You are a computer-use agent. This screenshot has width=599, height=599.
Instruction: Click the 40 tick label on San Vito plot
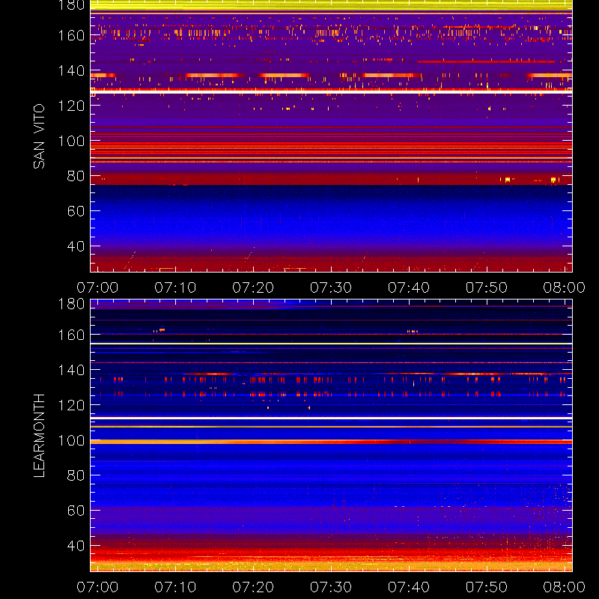76,246
